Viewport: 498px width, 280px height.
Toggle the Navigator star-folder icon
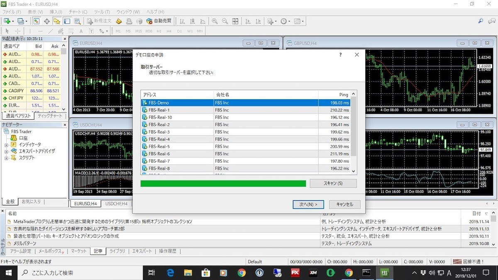pos(57,21)
